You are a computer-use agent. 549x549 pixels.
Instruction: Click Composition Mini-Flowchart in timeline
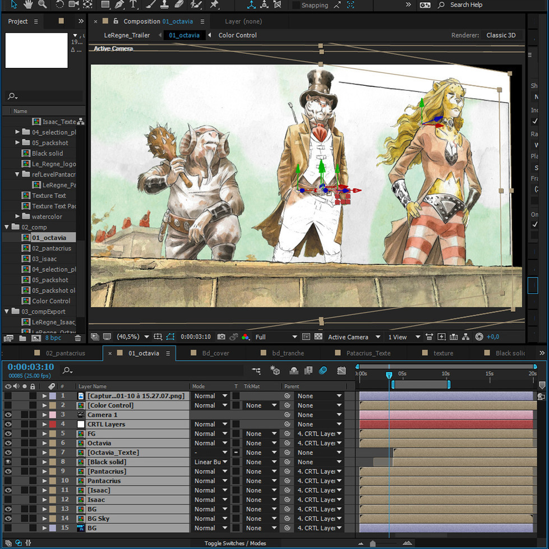click(256, 371)
